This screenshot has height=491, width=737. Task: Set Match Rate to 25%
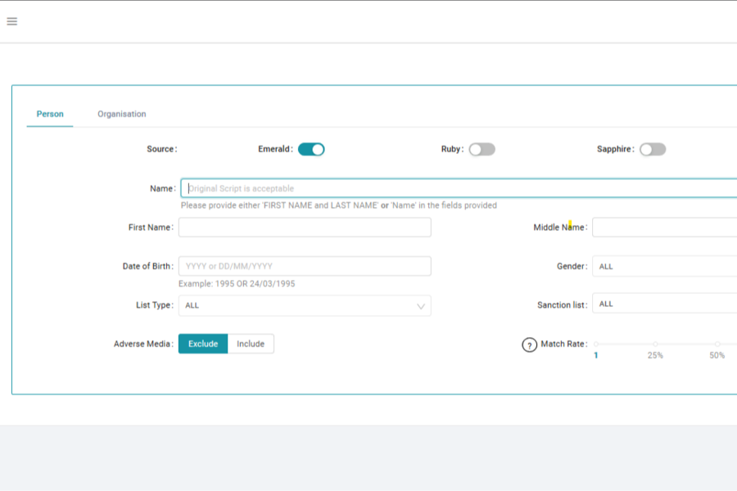coord(656,345)
